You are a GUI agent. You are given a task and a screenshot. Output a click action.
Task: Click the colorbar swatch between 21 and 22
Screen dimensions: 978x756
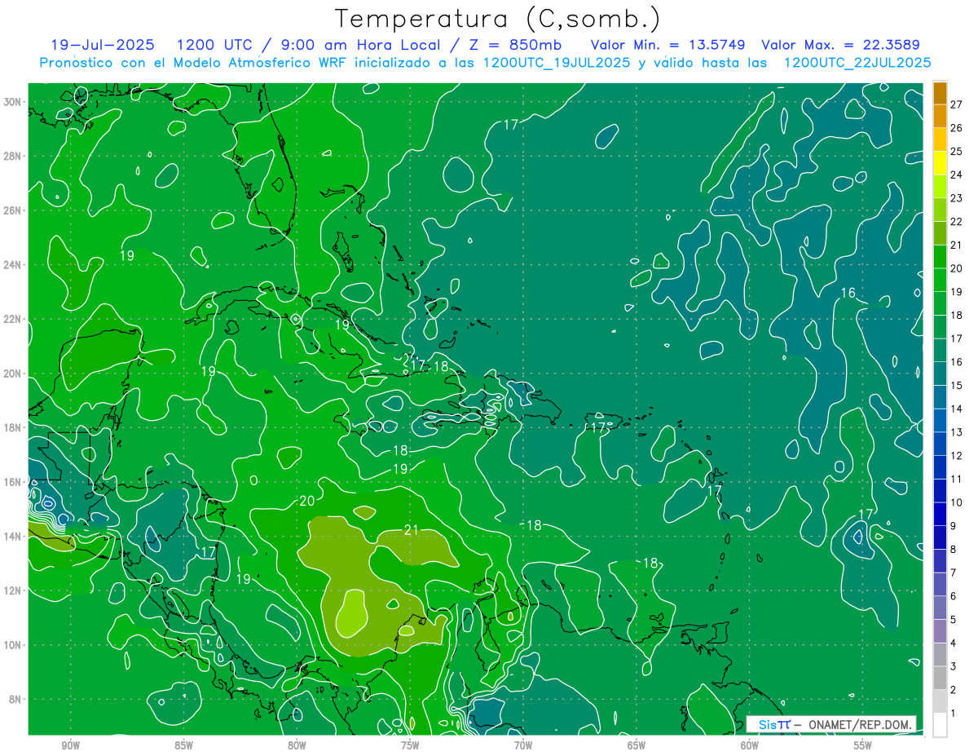940,232
